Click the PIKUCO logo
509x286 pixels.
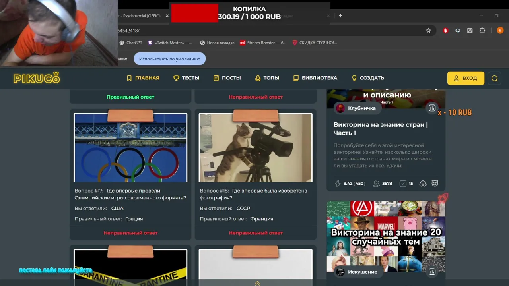pos(37,78)
